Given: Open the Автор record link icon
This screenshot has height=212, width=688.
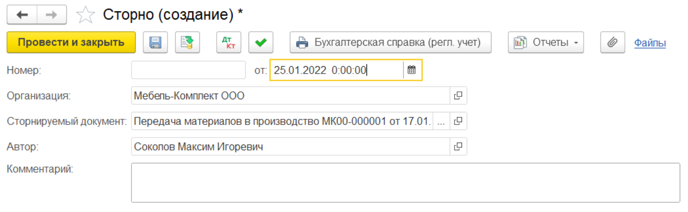Looking at the screenshot, I should (458, 147).
